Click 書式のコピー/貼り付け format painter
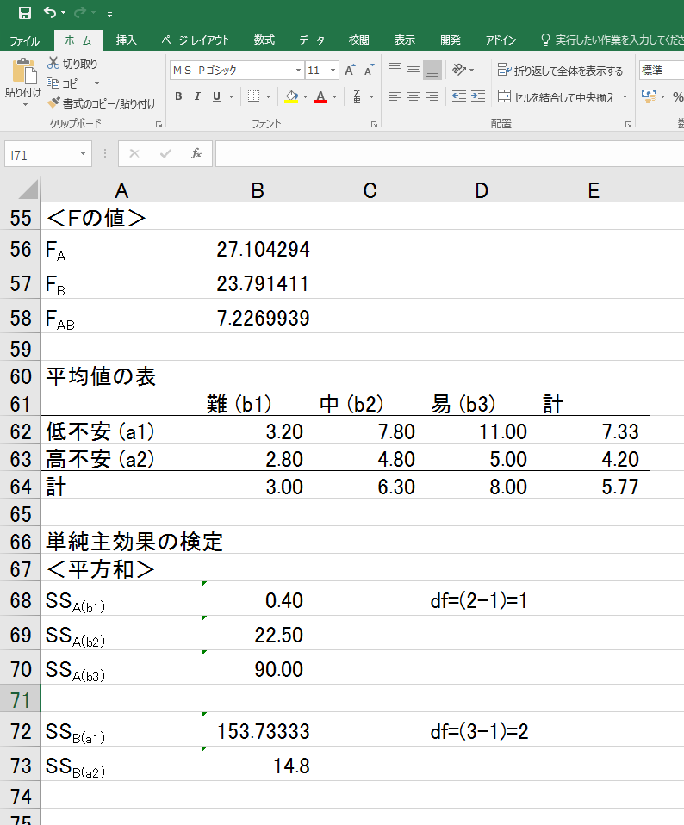 tap(101, 103)
